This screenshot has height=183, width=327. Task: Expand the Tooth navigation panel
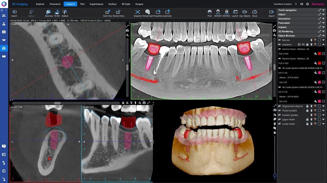pos(323,10)
